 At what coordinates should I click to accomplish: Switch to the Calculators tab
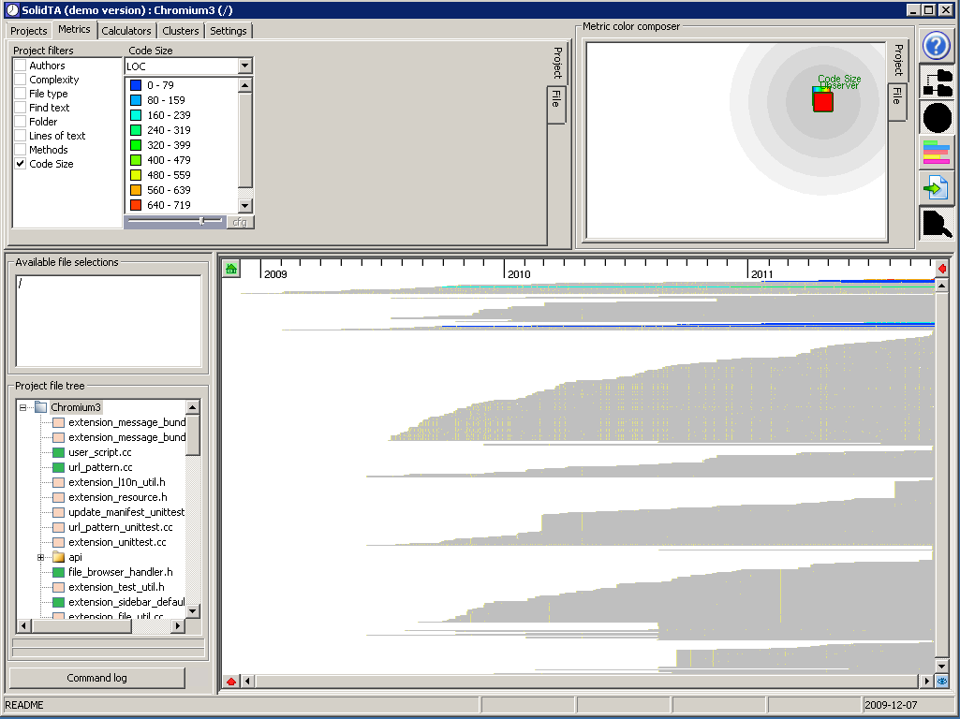click(126, 31)
